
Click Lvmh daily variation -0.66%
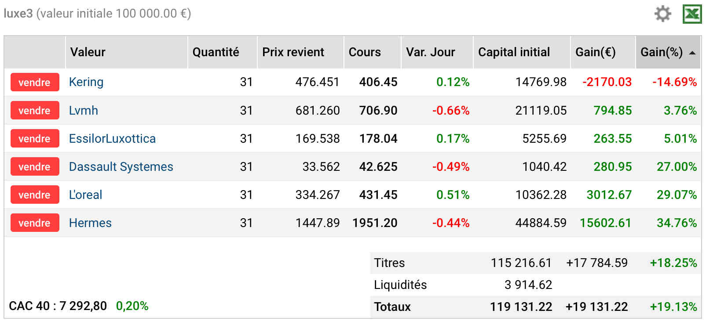click(451, 110)
